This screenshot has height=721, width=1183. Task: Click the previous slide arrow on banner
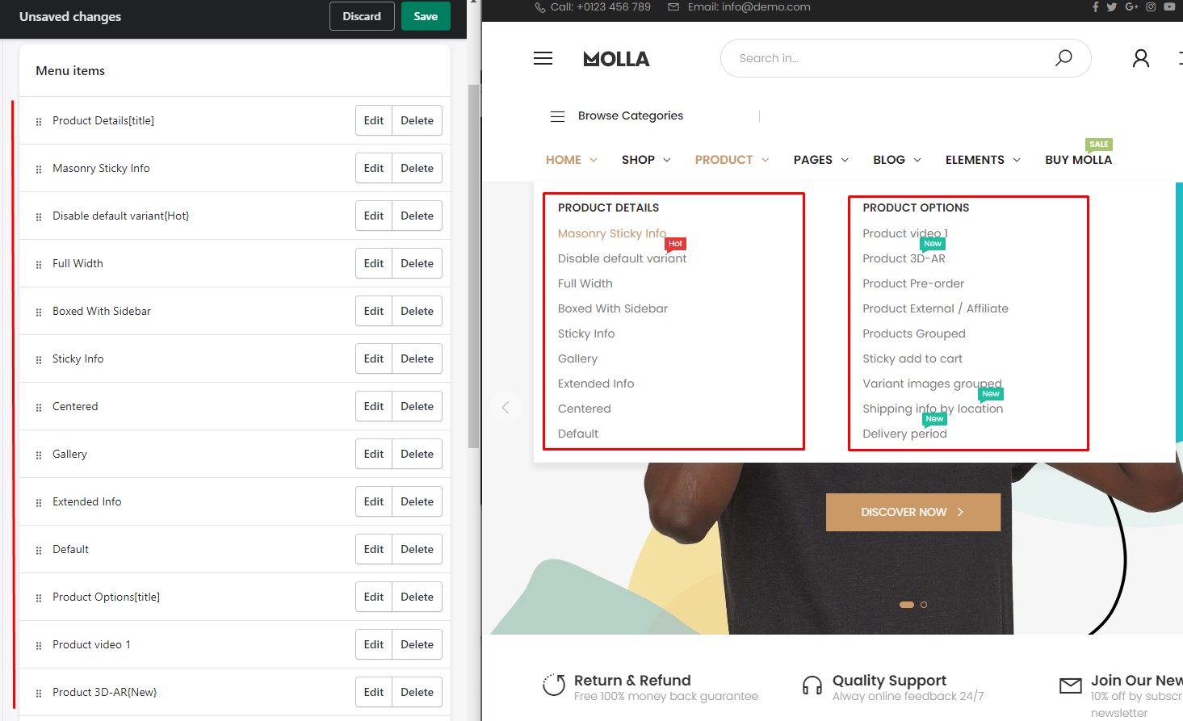[506, 407]
